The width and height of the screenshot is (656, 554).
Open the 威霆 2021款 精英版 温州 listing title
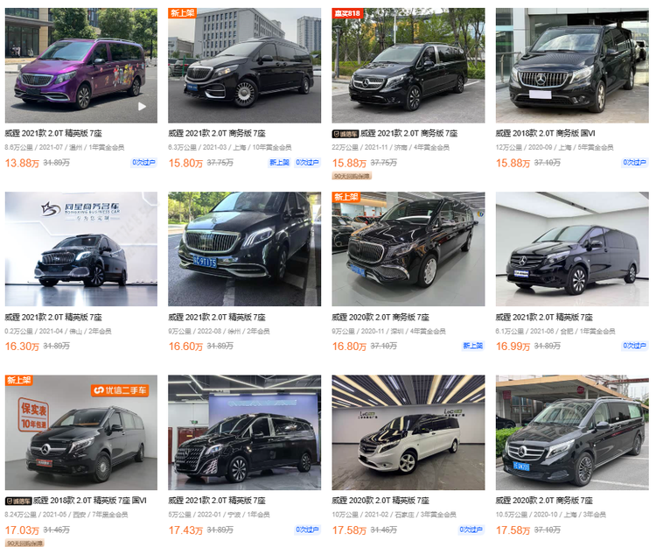pyautogui.click(x=53, y=133)
